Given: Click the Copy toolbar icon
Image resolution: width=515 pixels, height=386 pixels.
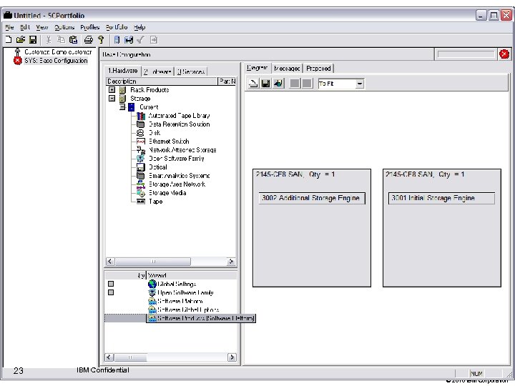Looking at the screenshot, I should pos(61,40).
